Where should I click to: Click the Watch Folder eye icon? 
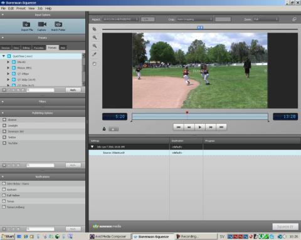click(x=58, y=24)
